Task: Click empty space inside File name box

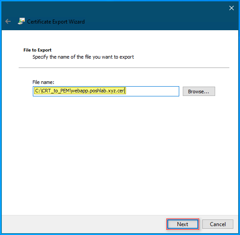Action: click(x=152, y=91)
